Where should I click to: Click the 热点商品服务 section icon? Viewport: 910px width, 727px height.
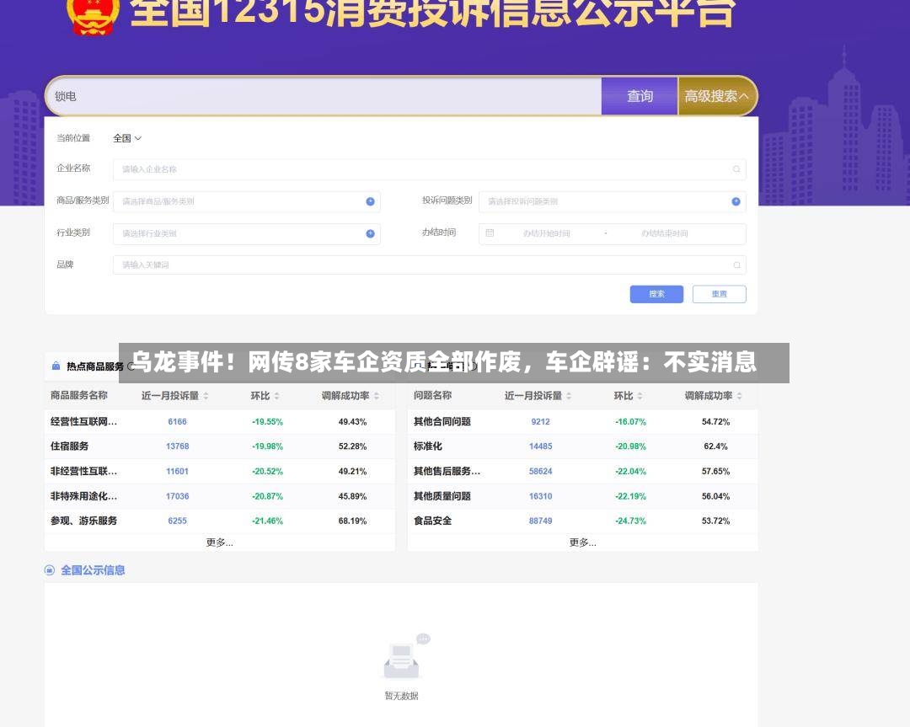[x=56, y=366]
